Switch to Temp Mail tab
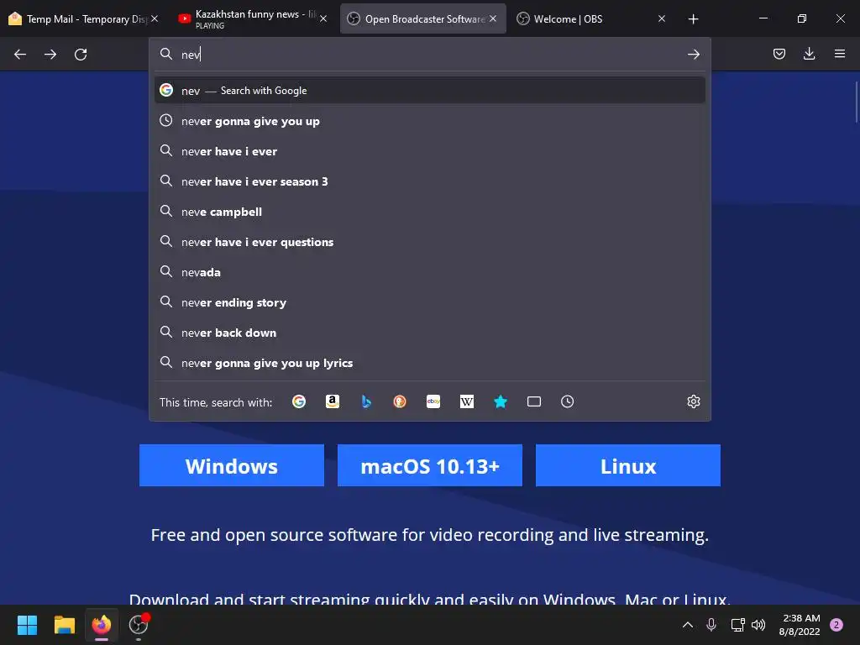Screen dimensions: 860x645 (x=76, y=18)
